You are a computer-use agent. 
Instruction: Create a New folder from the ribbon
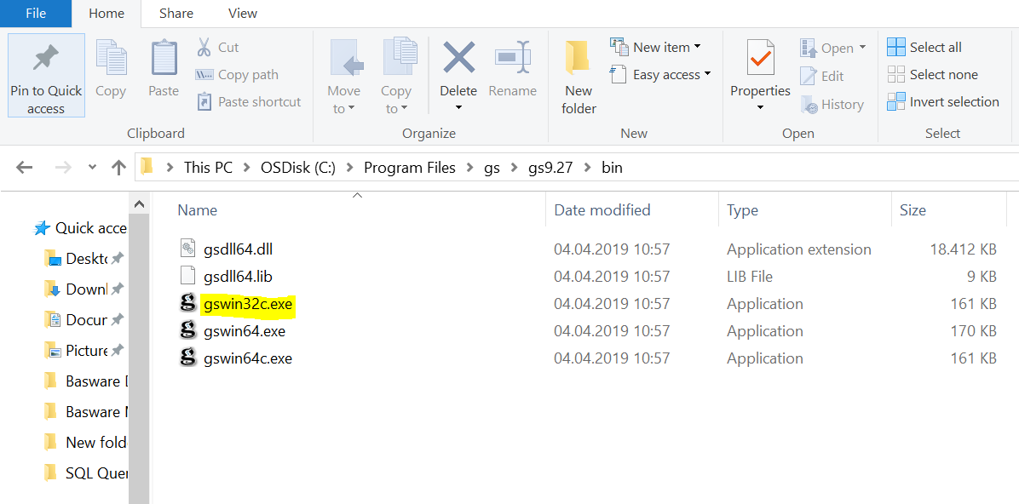coord(579,77)
